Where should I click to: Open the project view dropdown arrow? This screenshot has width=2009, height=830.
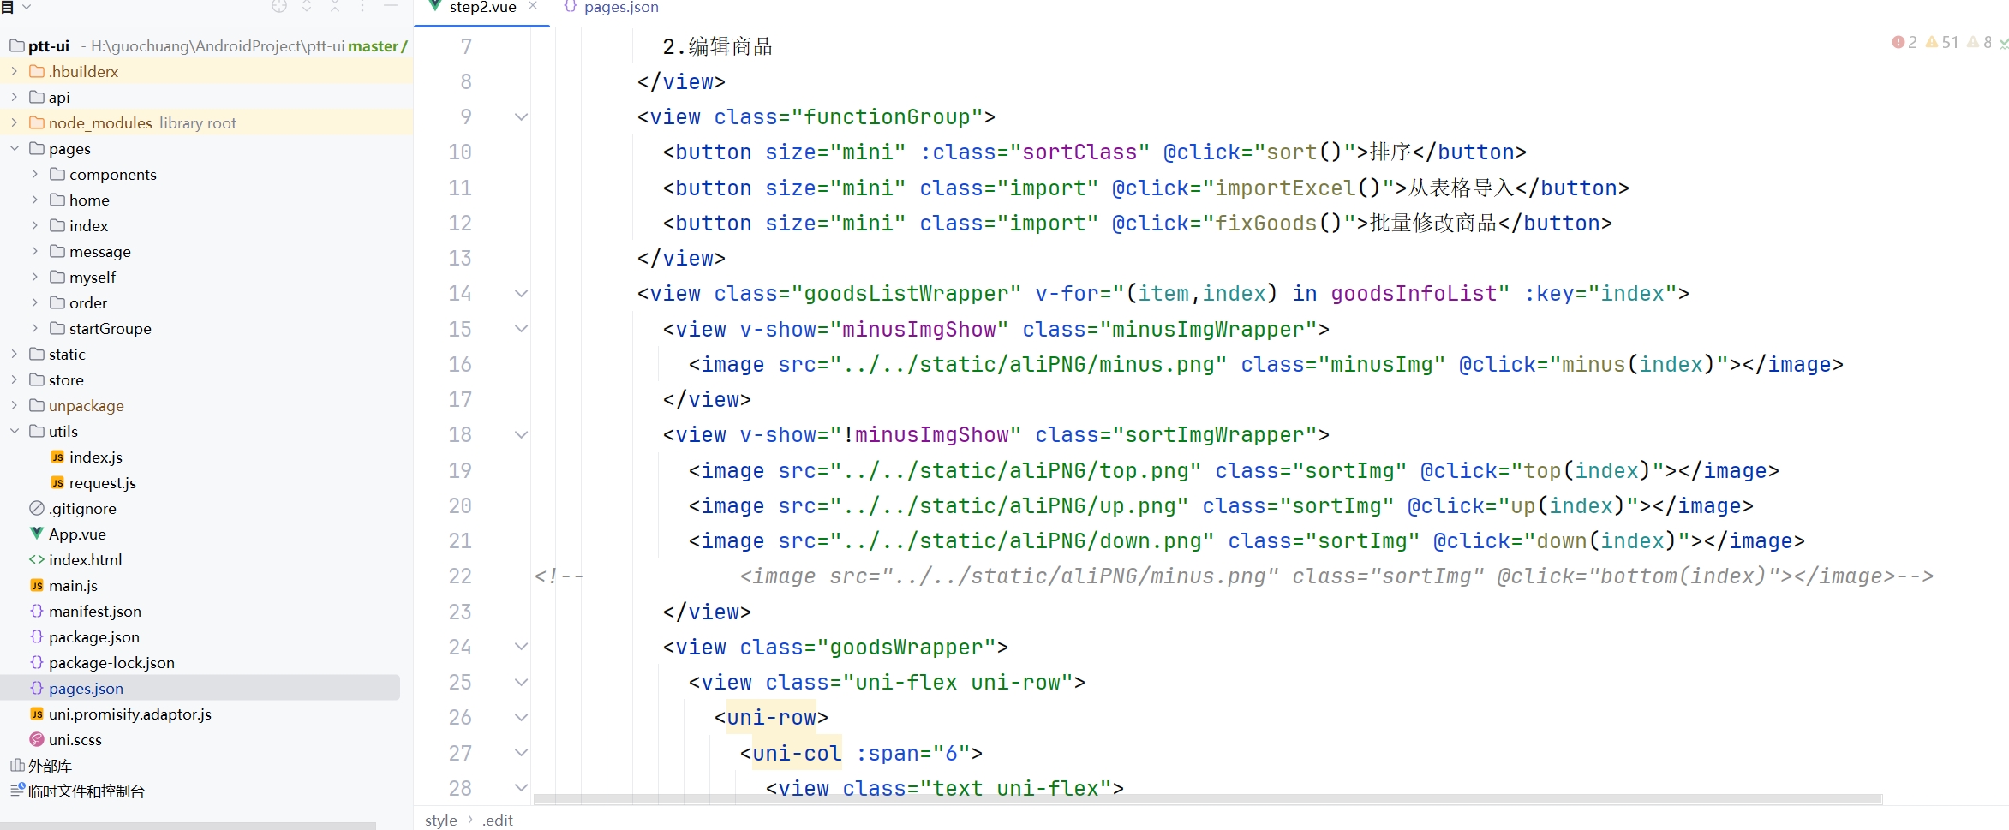[27, 7]
